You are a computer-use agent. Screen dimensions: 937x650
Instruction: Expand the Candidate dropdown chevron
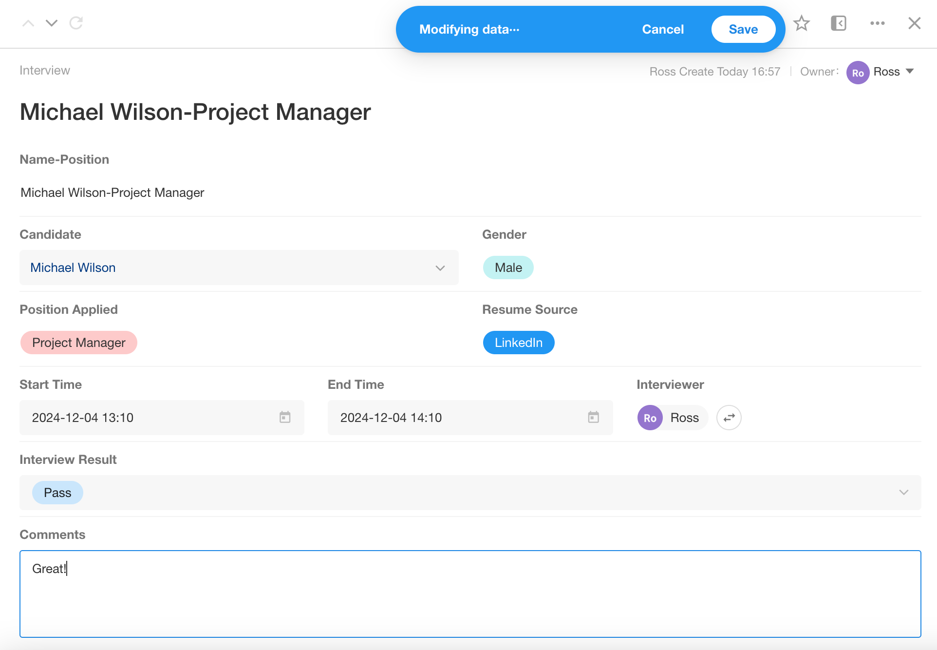click(x=440, y=268)
